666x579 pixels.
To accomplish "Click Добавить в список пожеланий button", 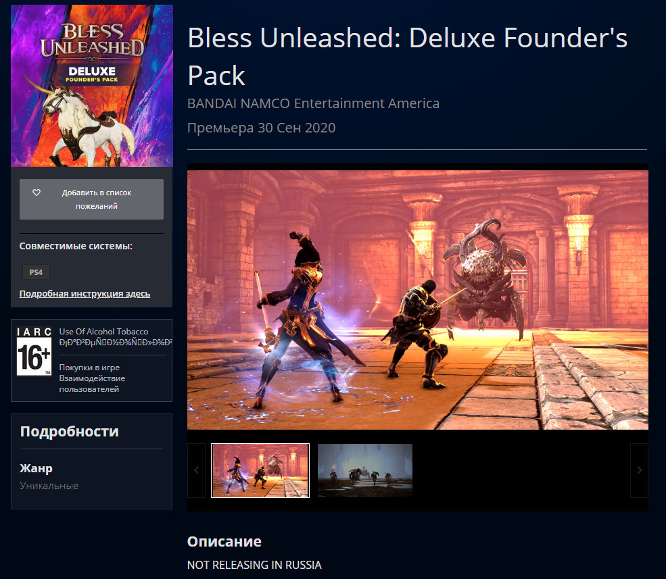I will (x=91, y=199).
